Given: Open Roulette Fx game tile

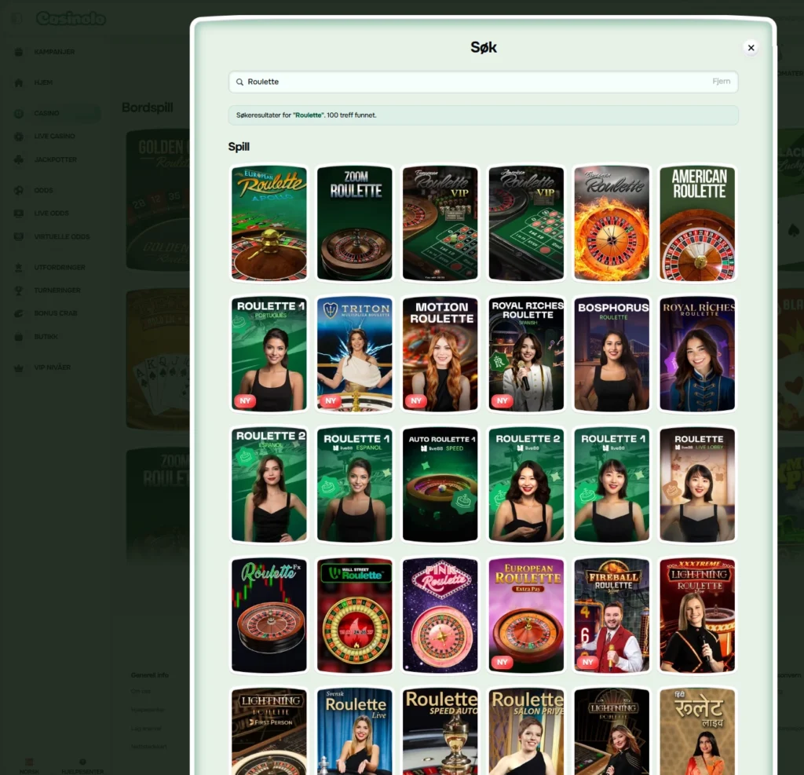Looking at the screenshot, I should [269, 616].
